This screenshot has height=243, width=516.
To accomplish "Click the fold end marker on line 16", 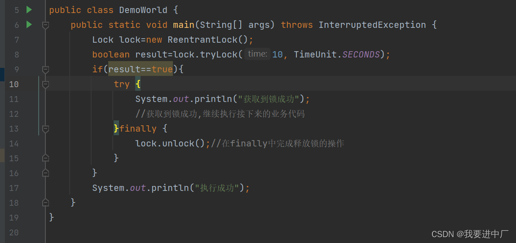I will tap(45, 172).
